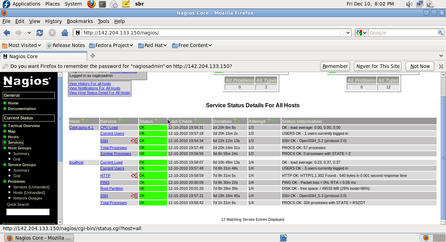446x242 pixels.
Task: Click notifications-disabled icon on HTTP row
Action: (134, 175)
